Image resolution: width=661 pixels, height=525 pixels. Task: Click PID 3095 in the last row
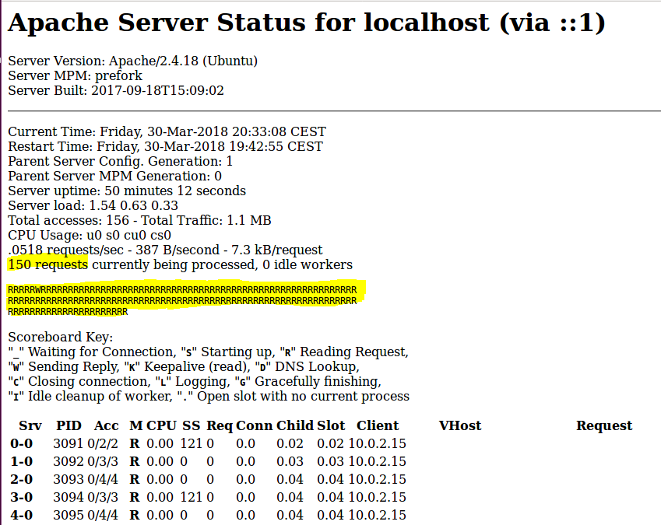click(x=67, y=515)
